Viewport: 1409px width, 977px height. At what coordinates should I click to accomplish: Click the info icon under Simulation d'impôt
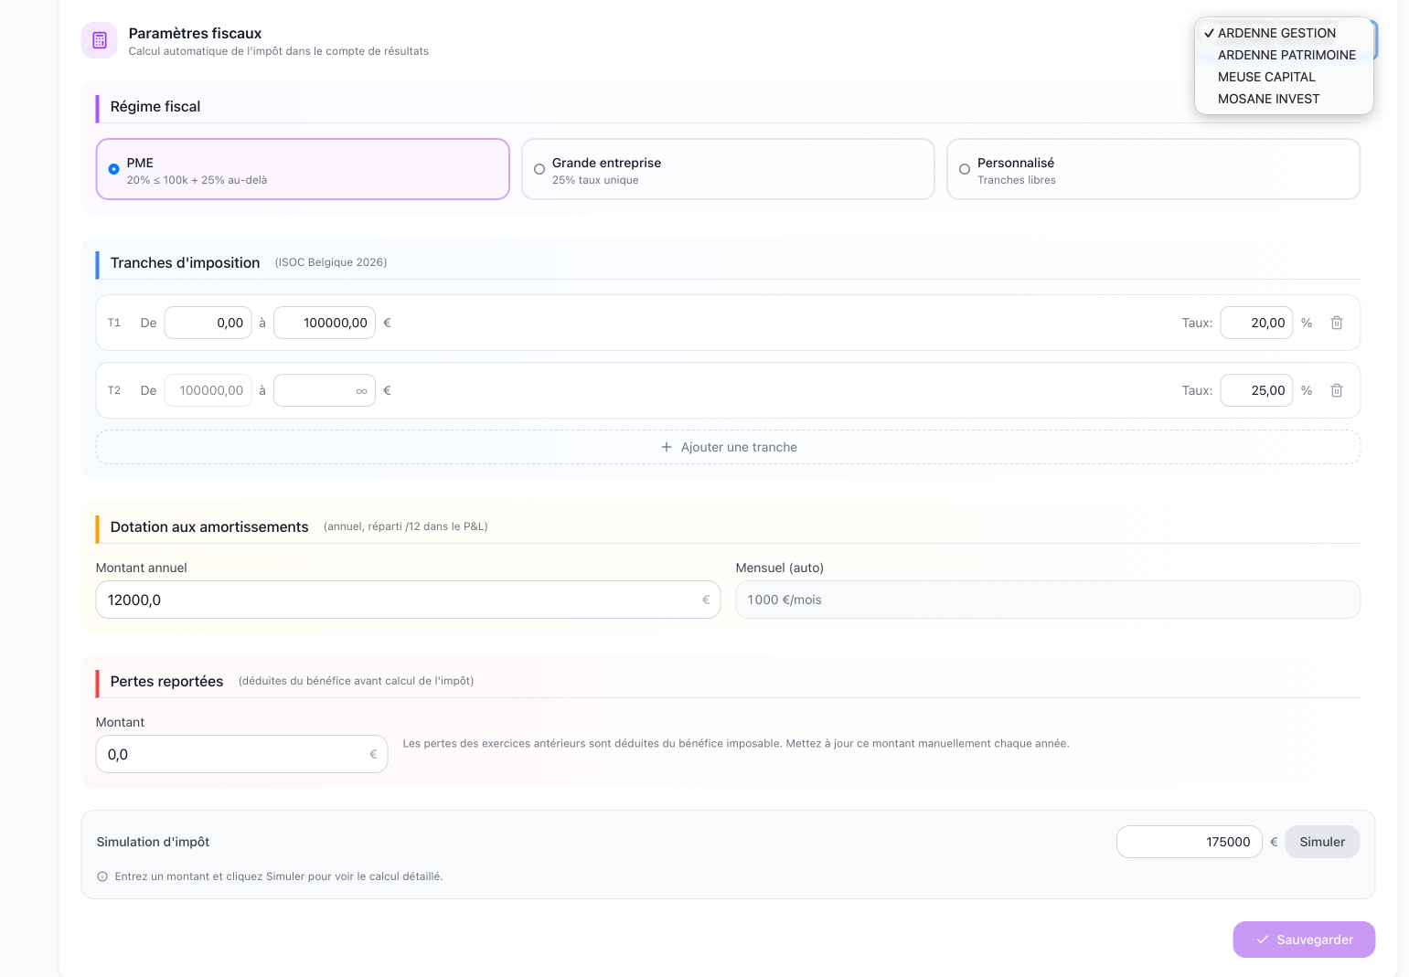[x=102, y=876]
